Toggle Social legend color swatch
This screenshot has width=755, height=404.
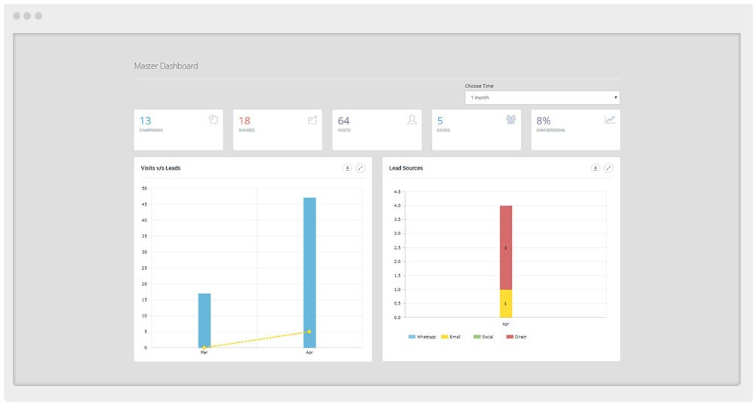coord(476,337)
